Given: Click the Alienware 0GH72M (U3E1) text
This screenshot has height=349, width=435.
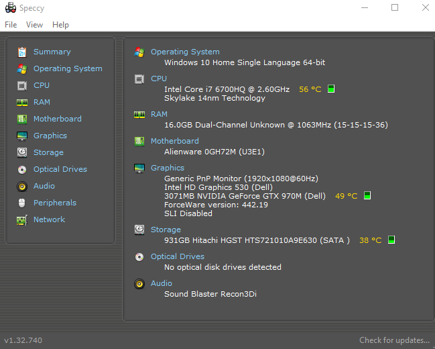Looking at the screenshot, I should click(214, 152).
